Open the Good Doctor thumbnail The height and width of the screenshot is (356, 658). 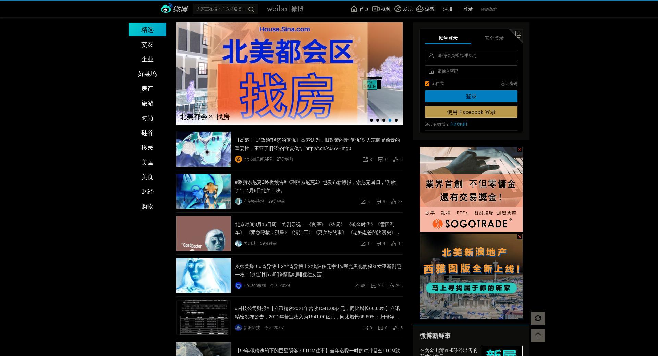tap(204, 233)
